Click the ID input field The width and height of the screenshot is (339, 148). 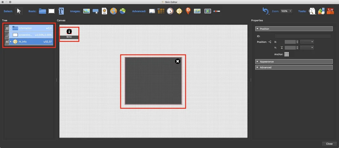point(303,36)
